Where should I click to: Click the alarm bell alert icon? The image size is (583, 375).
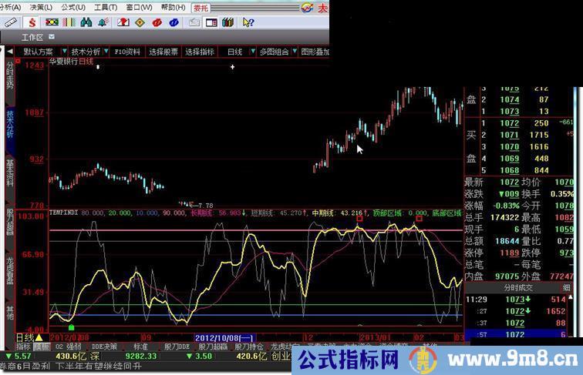coord(103,22)
